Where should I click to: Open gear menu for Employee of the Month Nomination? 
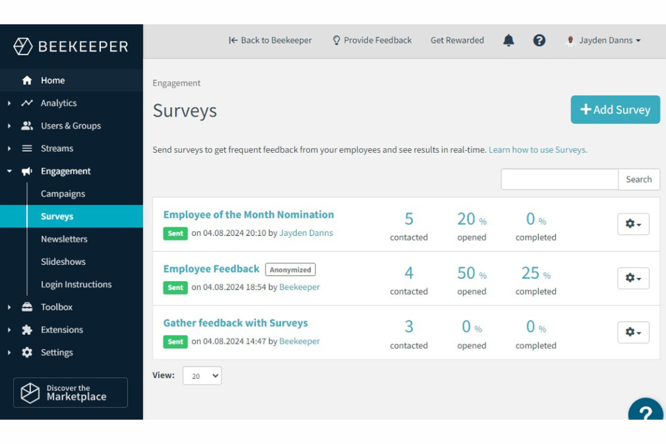tap(633, 224)
